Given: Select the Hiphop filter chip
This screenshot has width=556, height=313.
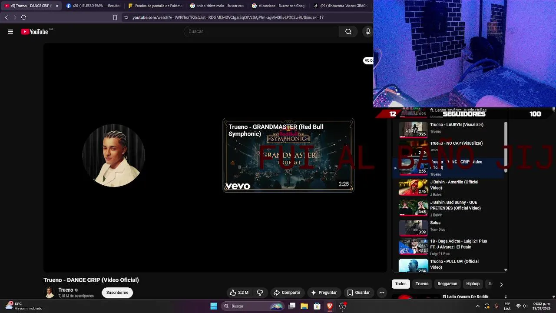Looking at the screenshot, I should tap(473, 284).
